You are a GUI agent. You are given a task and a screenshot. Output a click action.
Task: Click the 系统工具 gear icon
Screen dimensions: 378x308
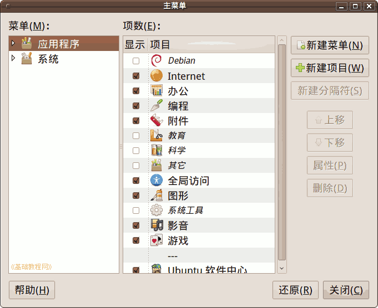coord(156,210)
